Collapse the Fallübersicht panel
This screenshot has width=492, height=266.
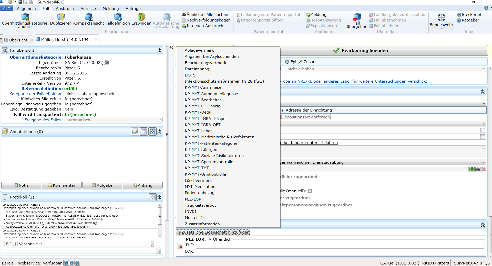tap(159, 50)
